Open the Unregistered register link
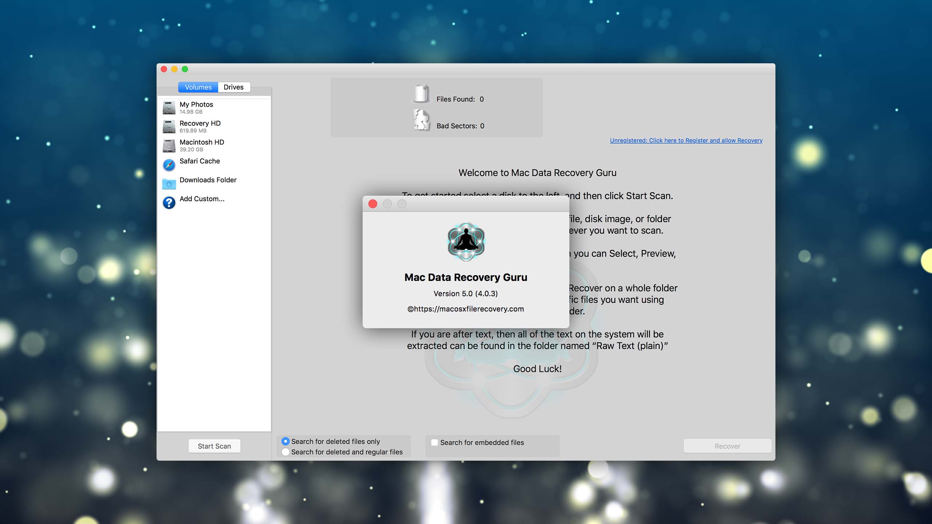 pos(686,140)
